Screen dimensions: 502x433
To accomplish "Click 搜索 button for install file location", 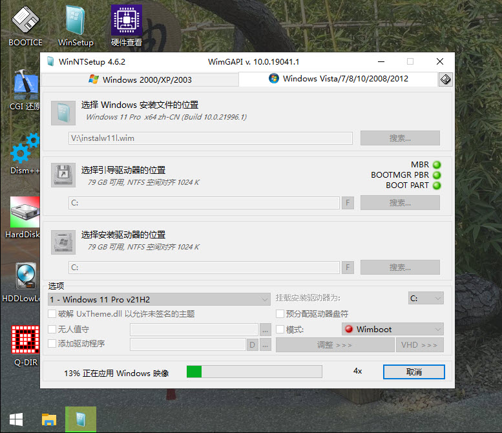I will [x=400, y=138].
